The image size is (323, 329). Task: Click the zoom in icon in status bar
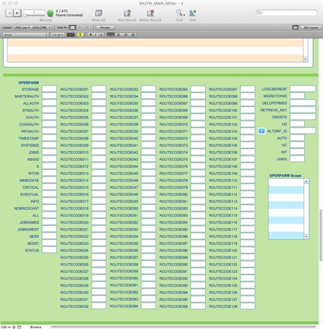(14, 327)
